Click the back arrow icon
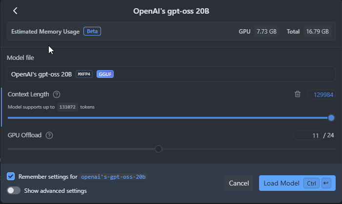The width and height of the screenshot is (342, 204). (16, 11)
